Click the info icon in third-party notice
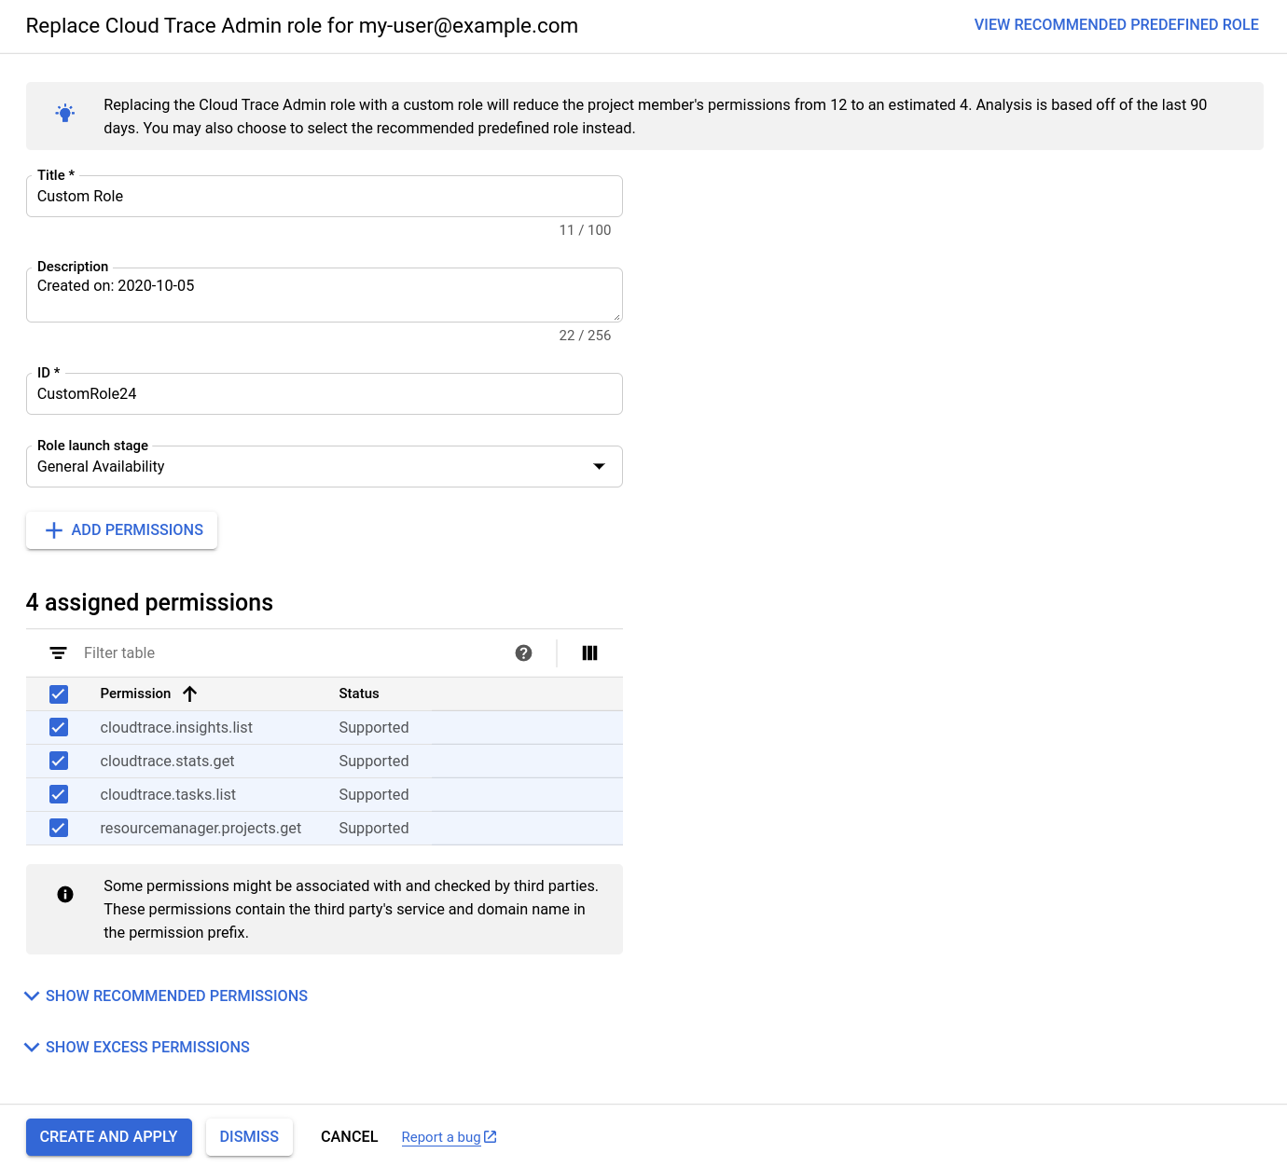This screenshot has width=1287, height=1167. [65, 895]
